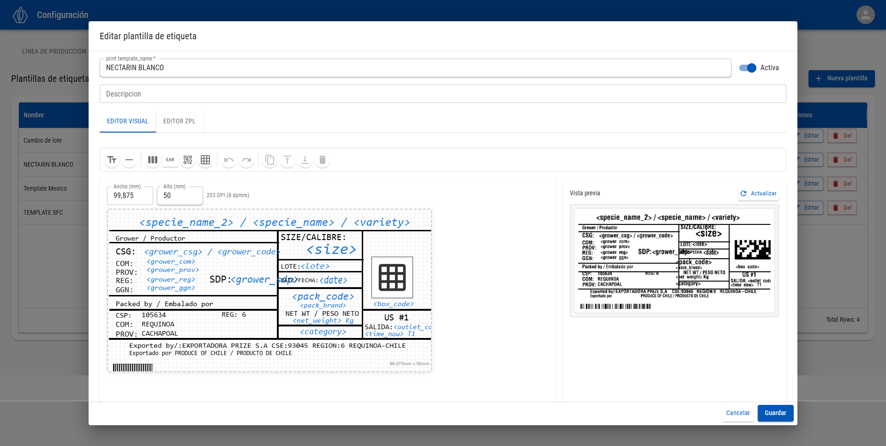The width and height of the screenshot is (886, 446).
Task: Edit the Alto (mm) height field
Action: pyautogui.click(x=180, y=196)
